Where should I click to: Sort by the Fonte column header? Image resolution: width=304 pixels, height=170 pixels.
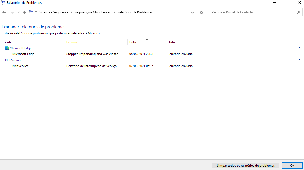point(33,42)
